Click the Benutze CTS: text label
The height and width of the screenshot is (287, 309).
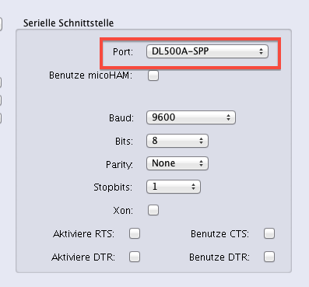(x=219, y=234)
